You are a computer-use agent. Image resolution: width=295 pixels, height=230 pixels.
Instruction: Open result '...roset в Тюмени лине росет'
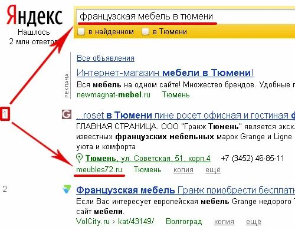(x=185, y=116)
